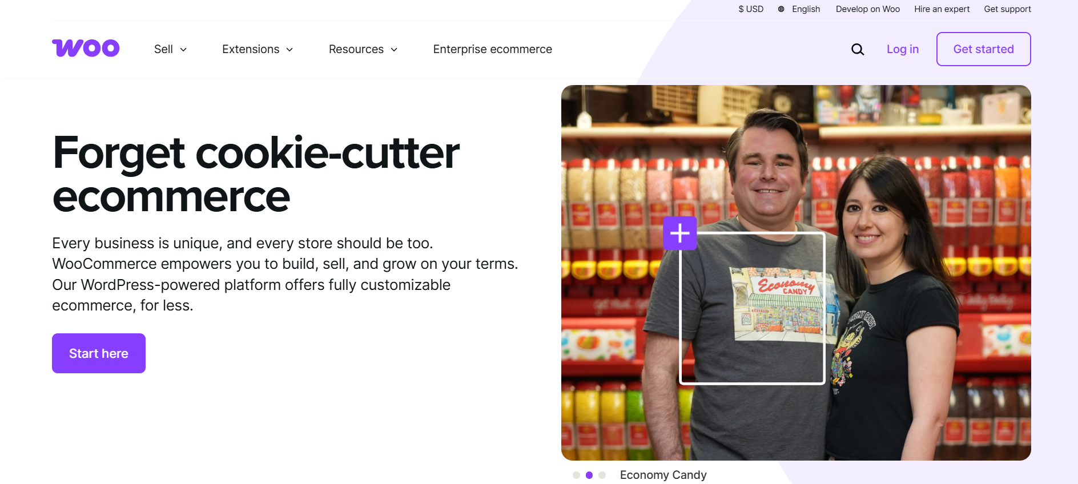
Task: Expand the Resources dropdown menu
Action: [x=363, y=50]
